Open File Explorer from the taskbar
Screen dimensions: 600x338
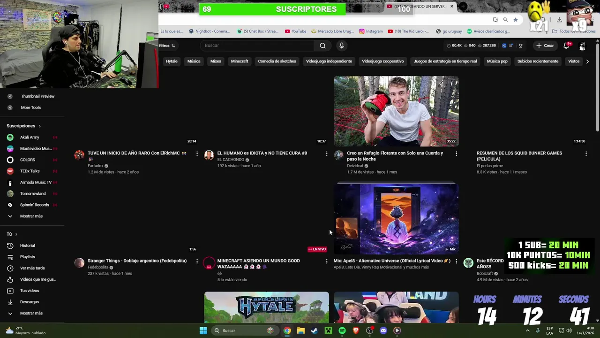tap(301, 330)
